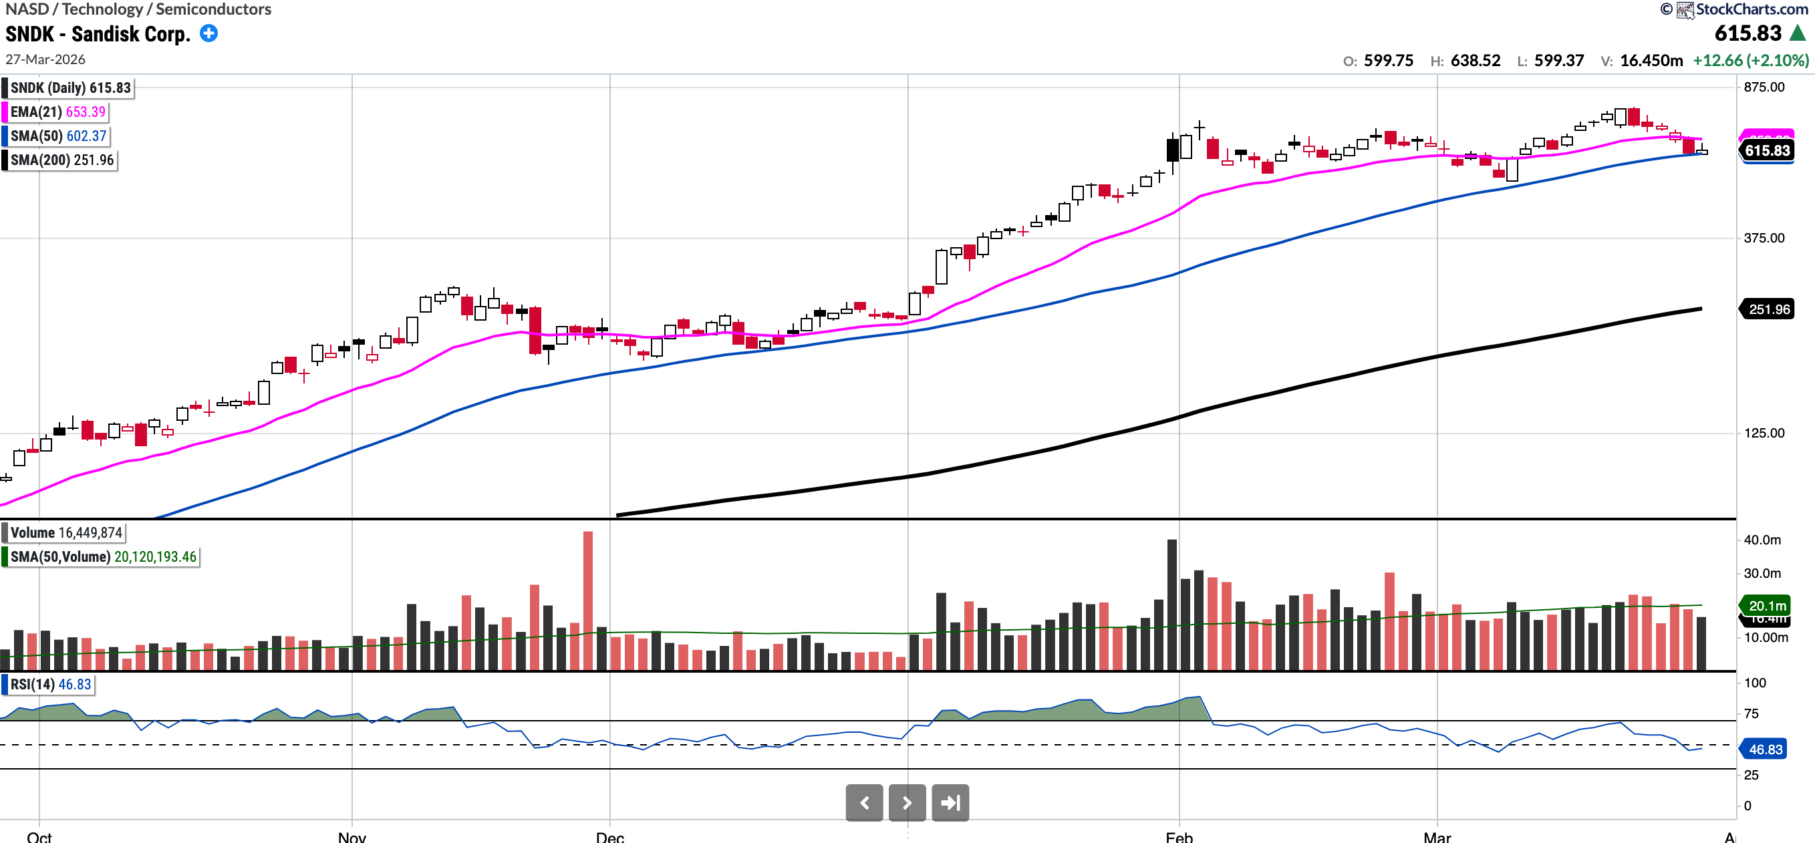This screenshot has height=843, width=1815.
Task: Select the SMA(200) 251.96 legend label
Action: [62, 160]
